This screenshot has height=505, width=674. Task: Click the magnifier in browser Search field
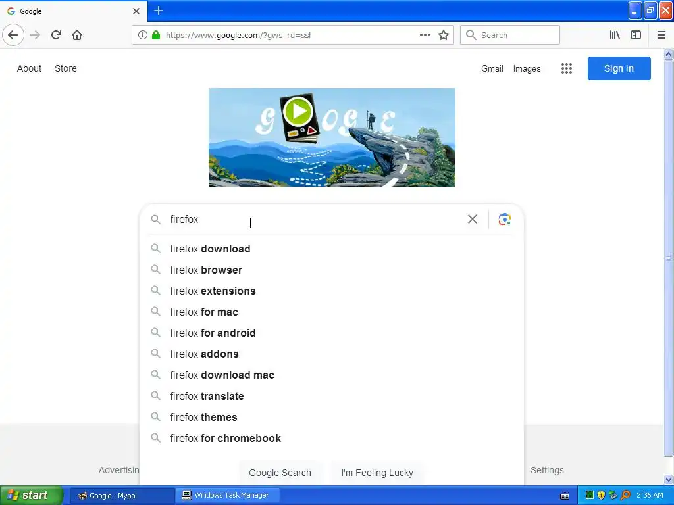click(471, 35)
